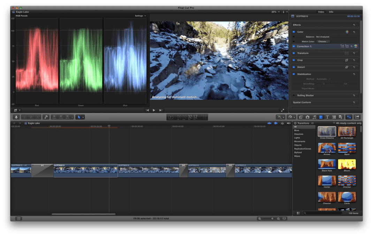Click the Share project icon
The height and width of the screenshot is (236, 373).
coord(357,117)
